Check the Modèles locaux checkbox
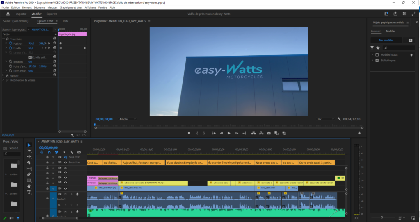 pyautogui.click(x=377, y=55)
